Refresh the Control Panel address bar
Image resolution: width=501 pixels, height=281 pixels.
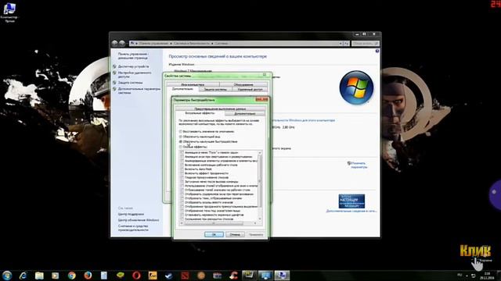(346, 44)
